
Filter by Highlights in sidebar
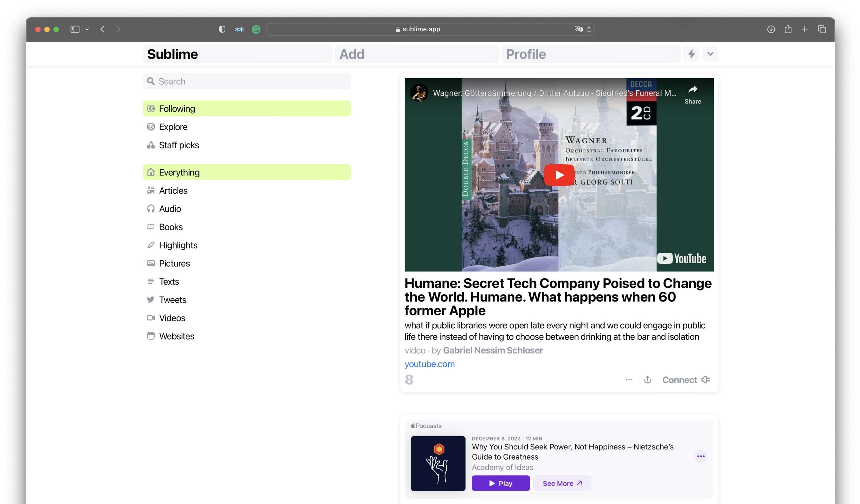[178, 245]
